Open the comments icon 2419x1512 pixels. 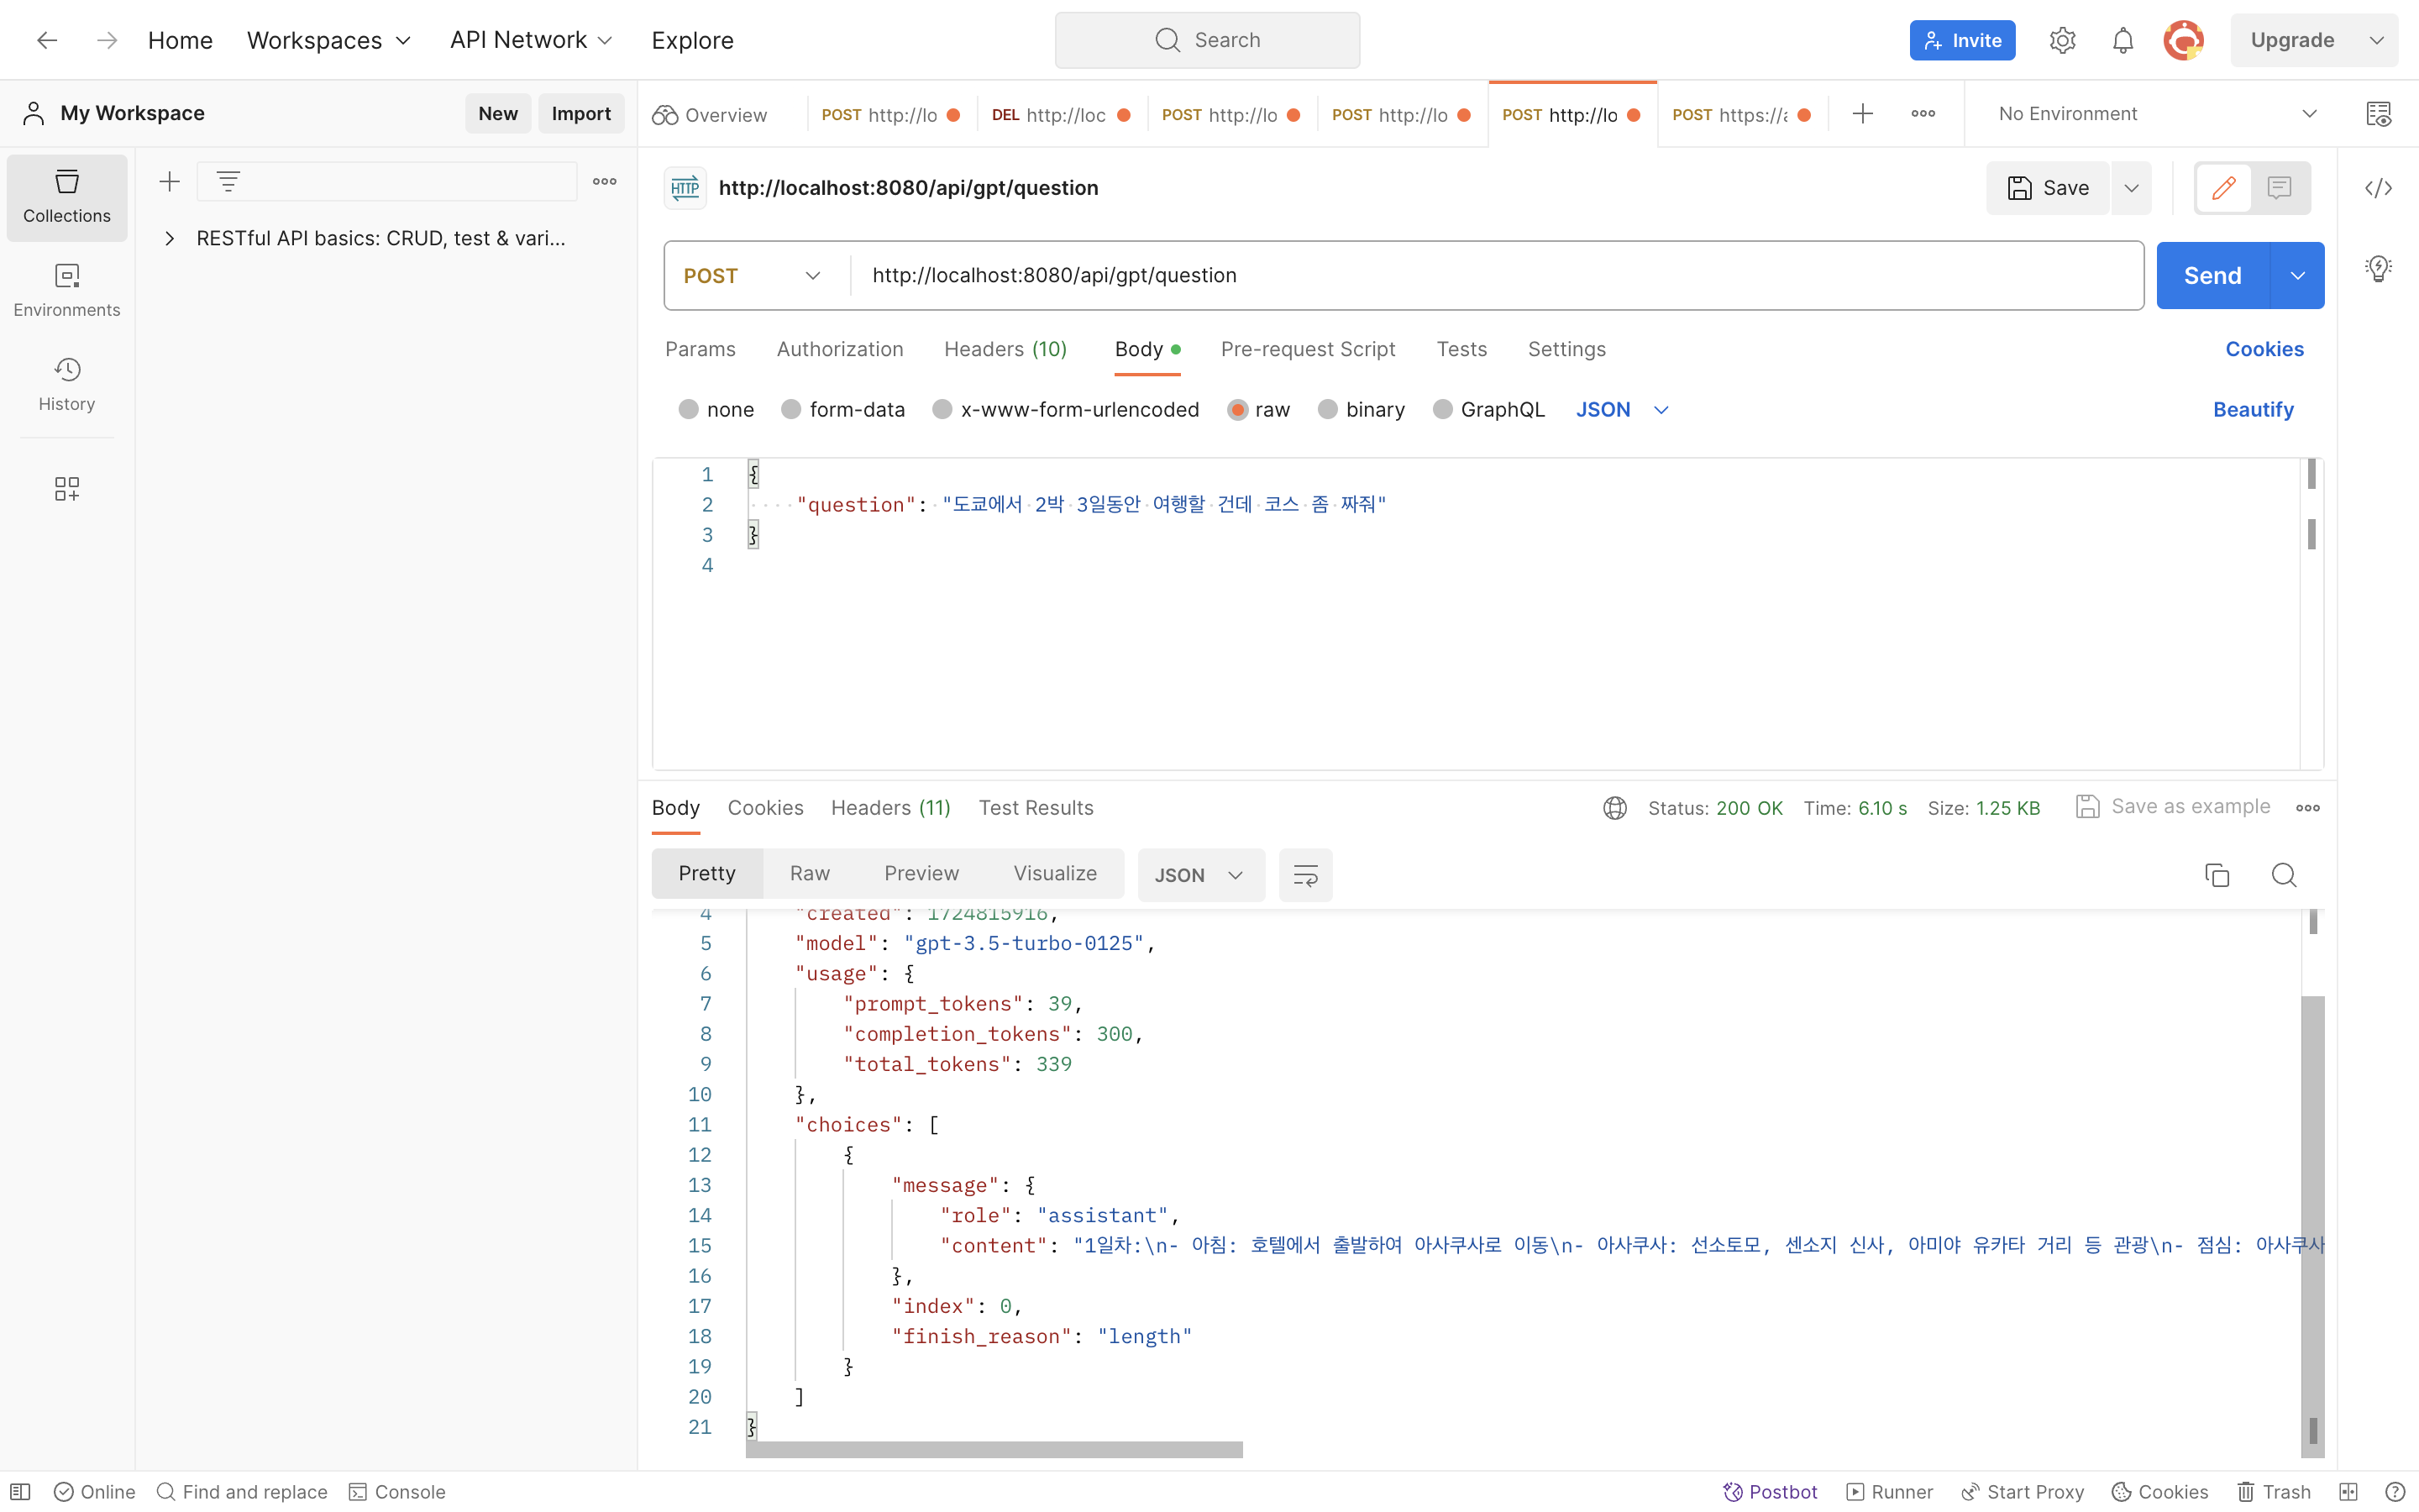click(x=2280, y=188)
